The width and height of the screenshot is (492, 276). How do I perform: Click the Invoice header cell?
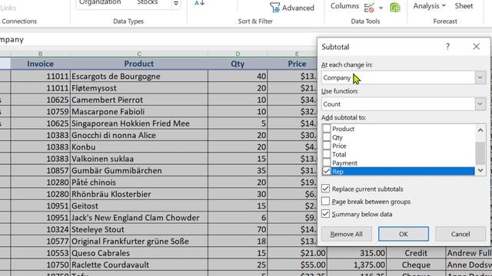point(40,64)
